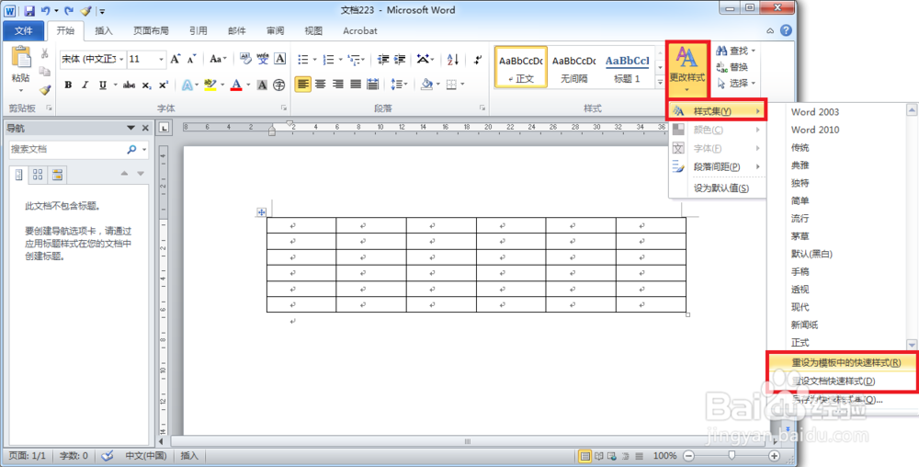
Task: Apply Character Border icon in top font row
Action: tap(280, 59)
